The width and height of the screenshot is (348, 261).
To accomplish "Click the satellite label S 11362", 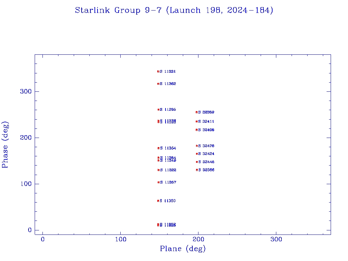I will point(168,84).
